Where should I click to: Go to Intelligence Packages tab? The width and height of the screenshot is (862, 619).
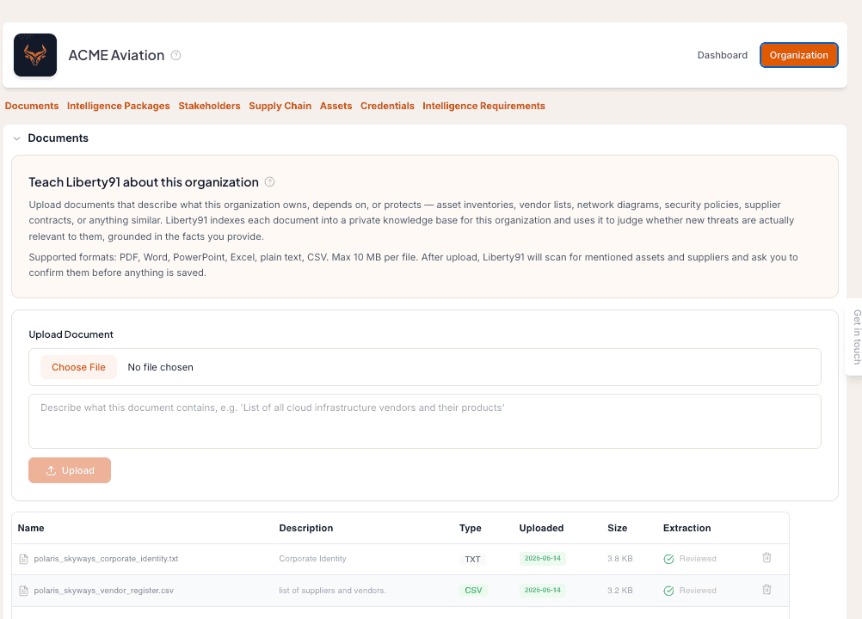click(118, 106)
